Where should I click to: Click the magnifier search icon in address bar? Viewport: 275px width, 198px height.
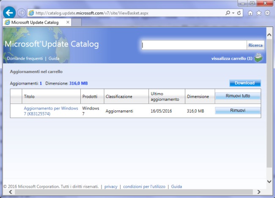point(228,13)
